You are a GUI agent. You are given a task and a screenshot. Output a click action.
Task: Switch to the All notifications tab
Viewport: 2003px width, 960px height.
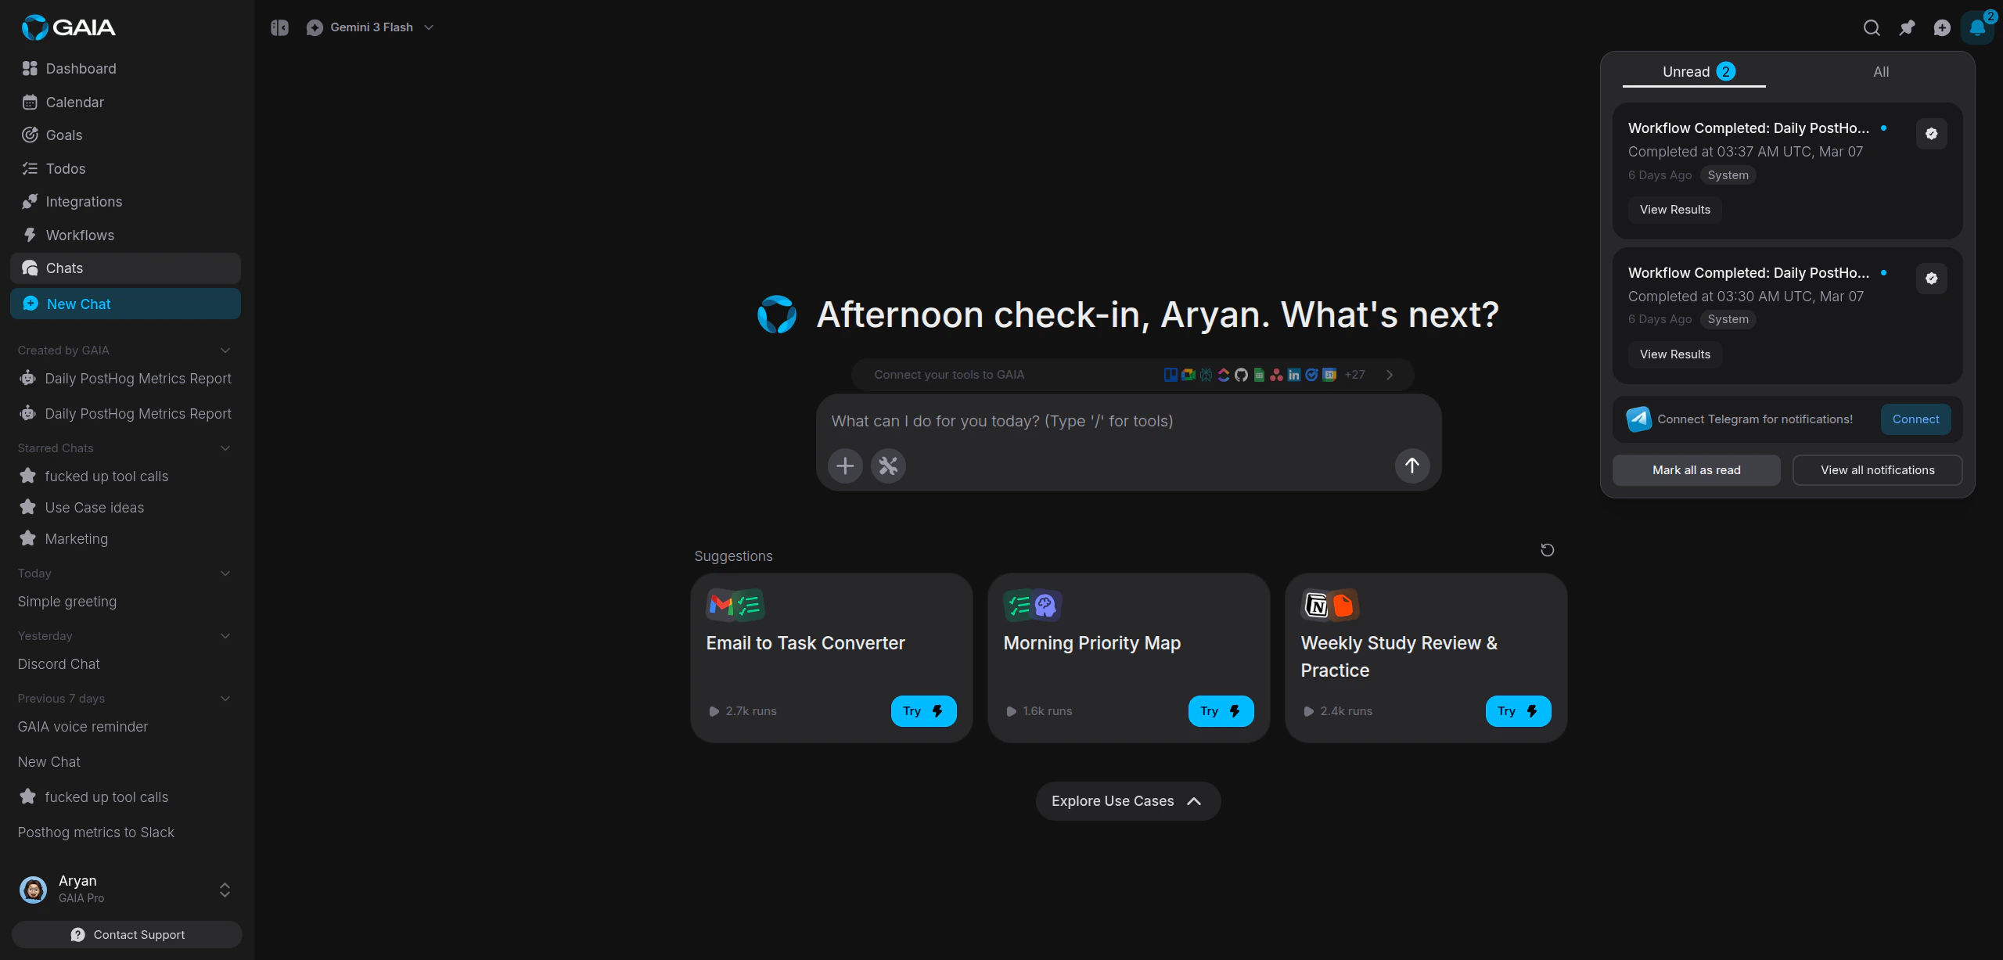click(x=1881, y=71)
